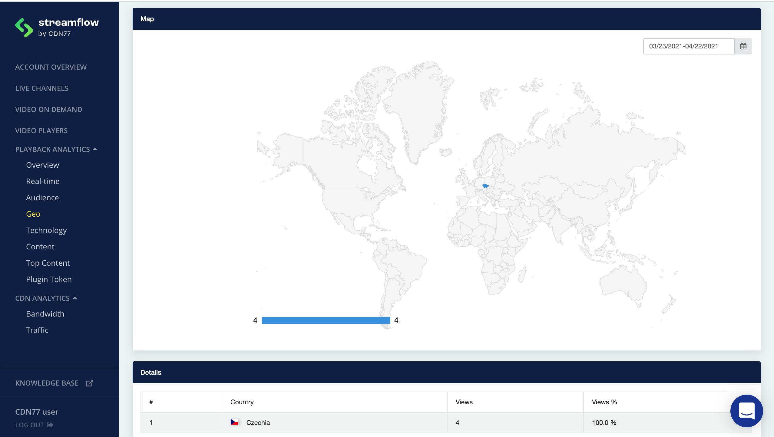
Task: Click the blue map legend bar
Action: tap(326, 320)
